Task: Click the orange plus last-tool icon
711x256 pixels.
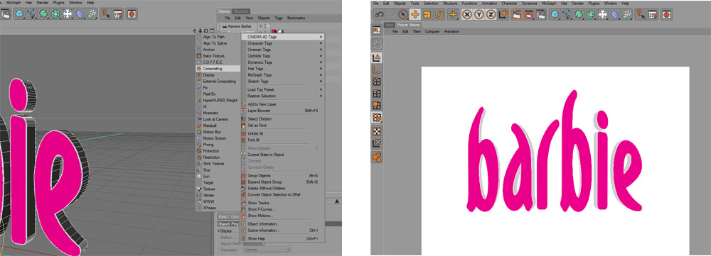Action: click(x=453, y=14)
